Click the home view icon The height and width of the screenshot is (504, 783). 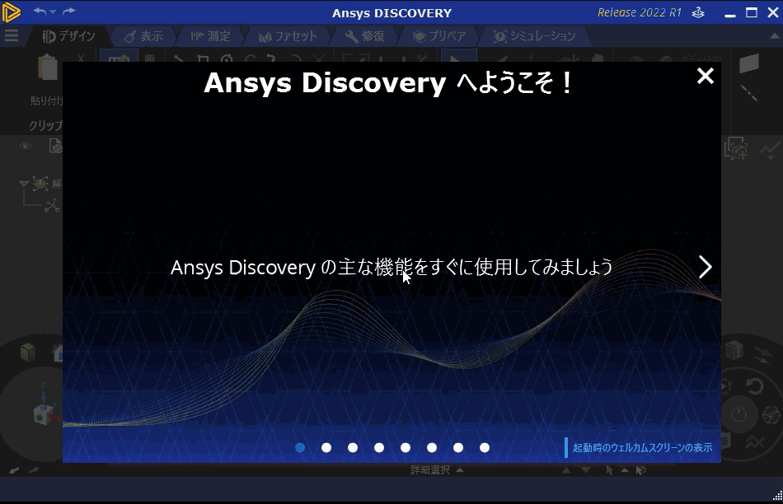58,352
